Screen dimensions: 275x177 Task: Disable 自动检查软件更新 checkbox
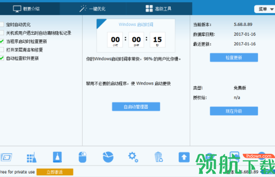(x=2, y=58)
